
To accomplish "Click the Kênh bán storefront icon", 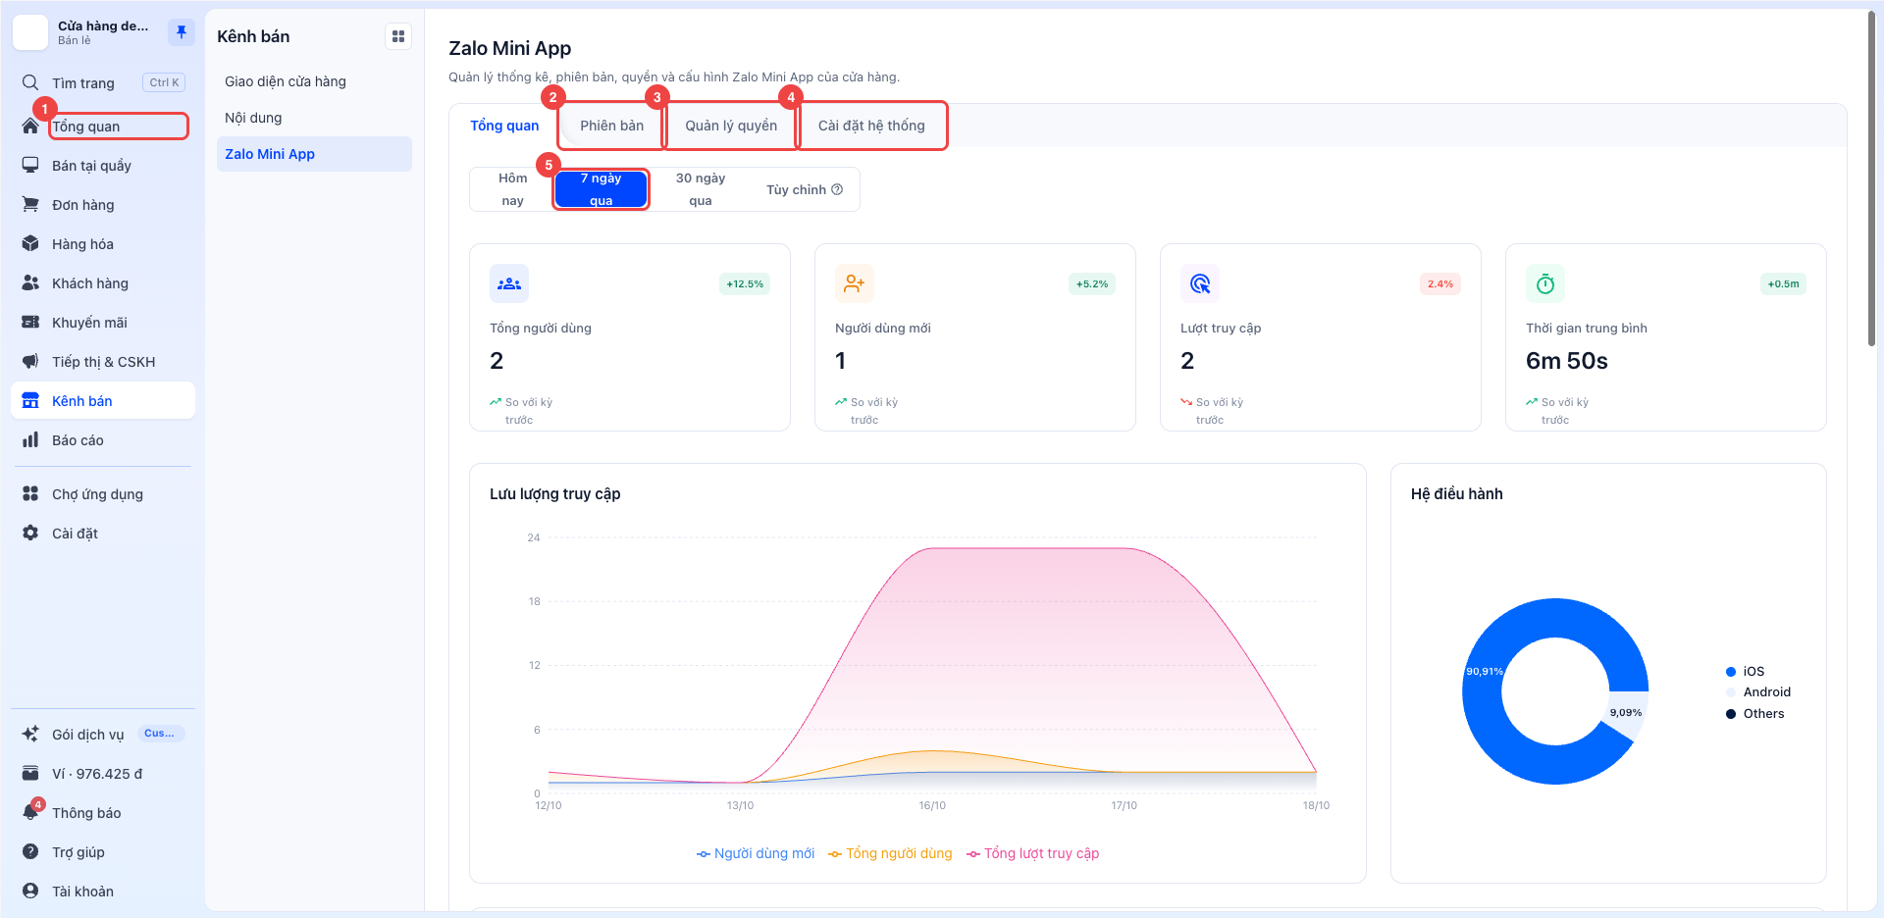I will pyautogui.click(x=30, y=400).
